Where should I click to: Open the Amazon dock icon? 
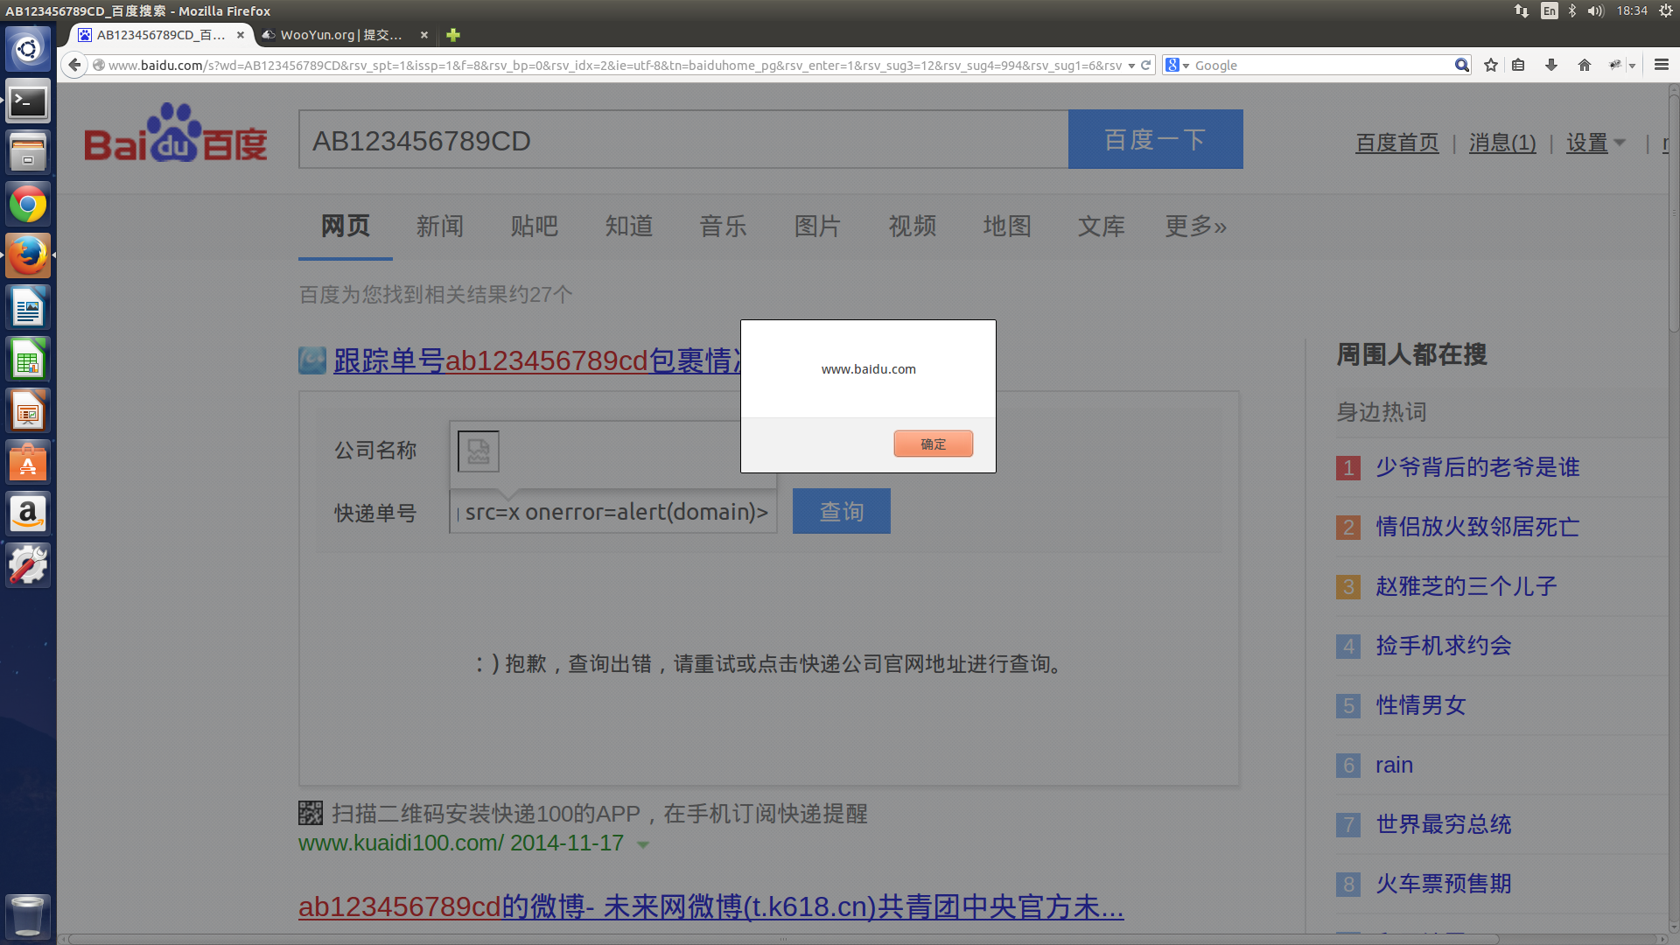[x=28, y=514]
